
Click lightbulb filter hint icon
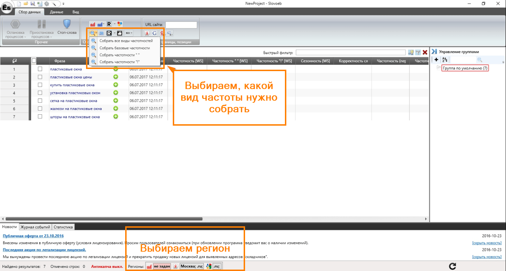point(411,52)
